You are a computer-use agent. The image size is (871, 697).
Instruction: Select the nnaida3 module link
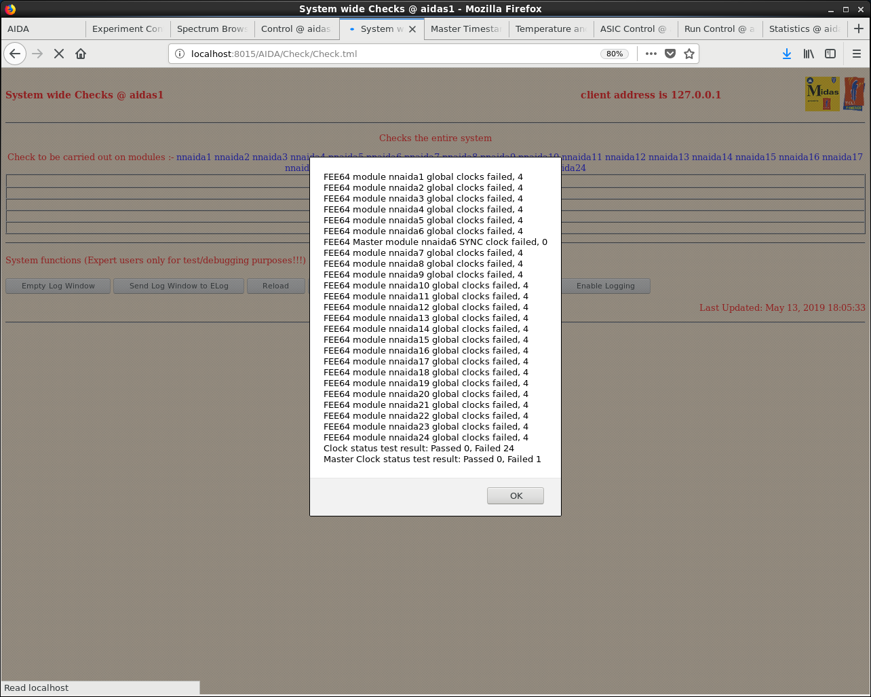pyautogui.click(x=270, y=157)
